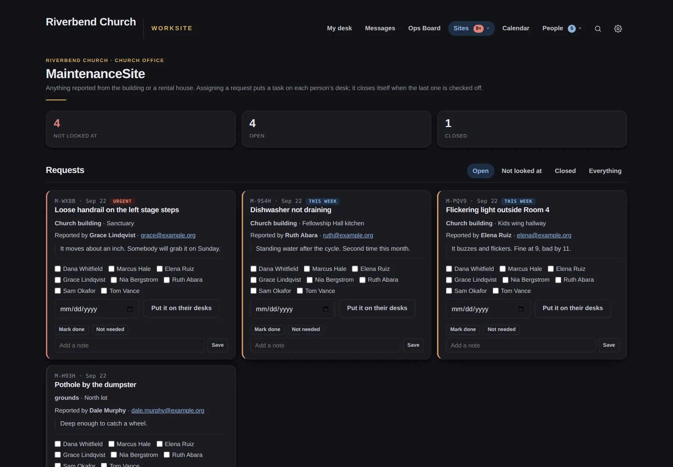Open the Ops Board menu item

click(x=424, y=28)
